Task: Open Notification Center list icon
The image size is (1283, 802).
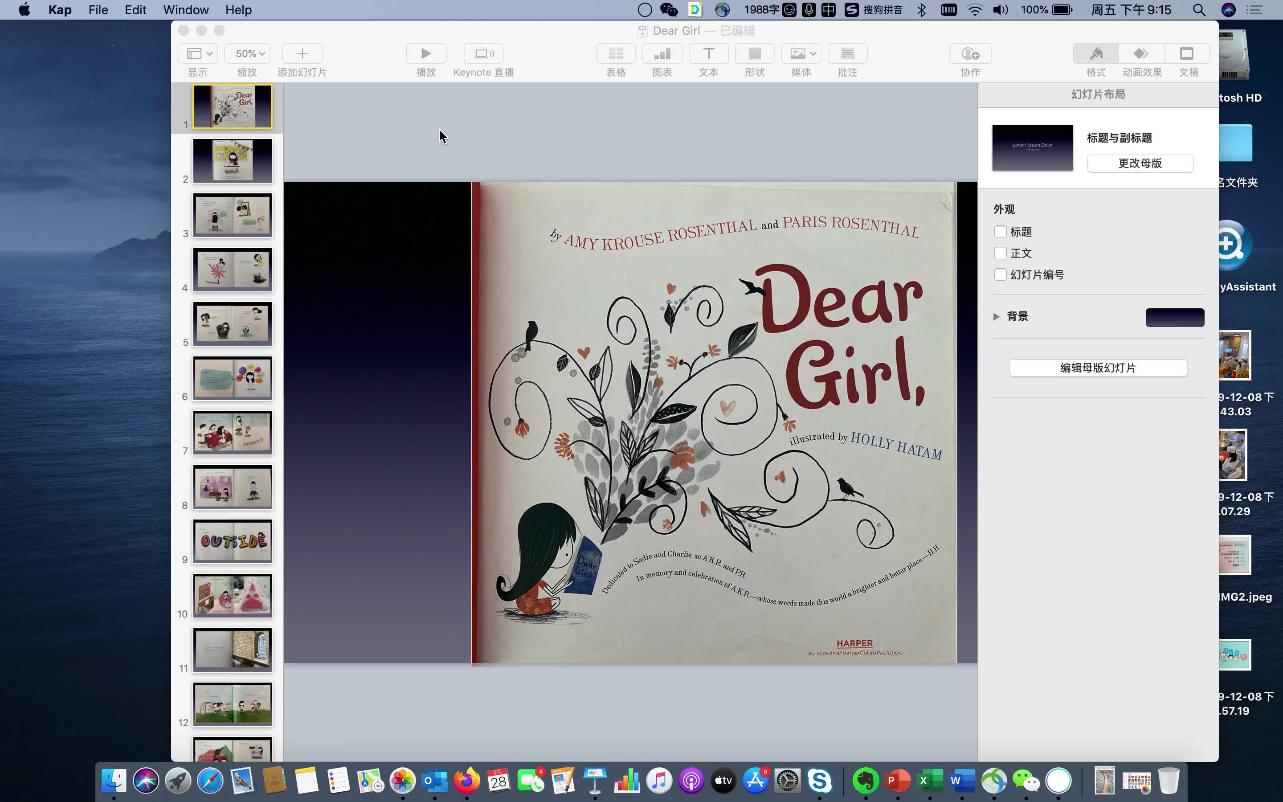Action: tap(1254, 9)
